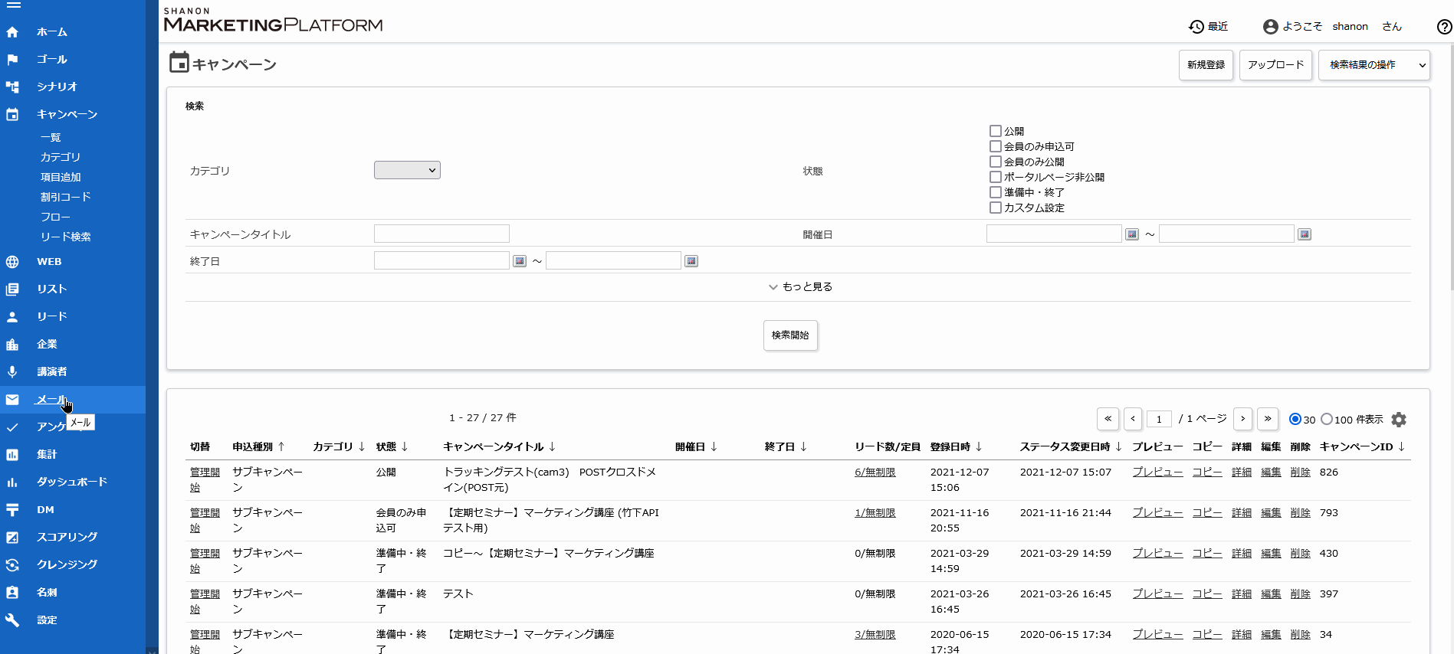
Task: Sort by 申込種別 column arrow
Action: pos(281,446)
